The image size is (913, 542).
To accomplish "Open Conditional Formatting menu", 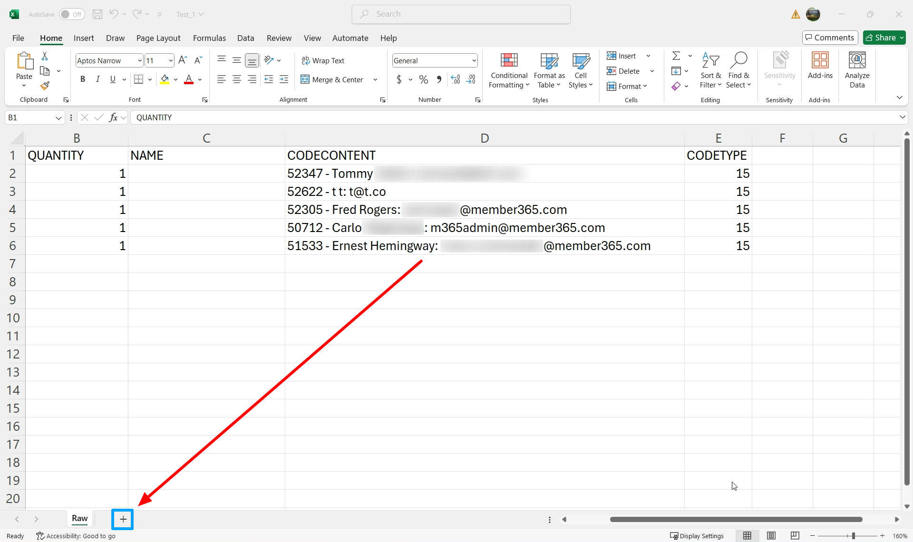I will point(509,71).
